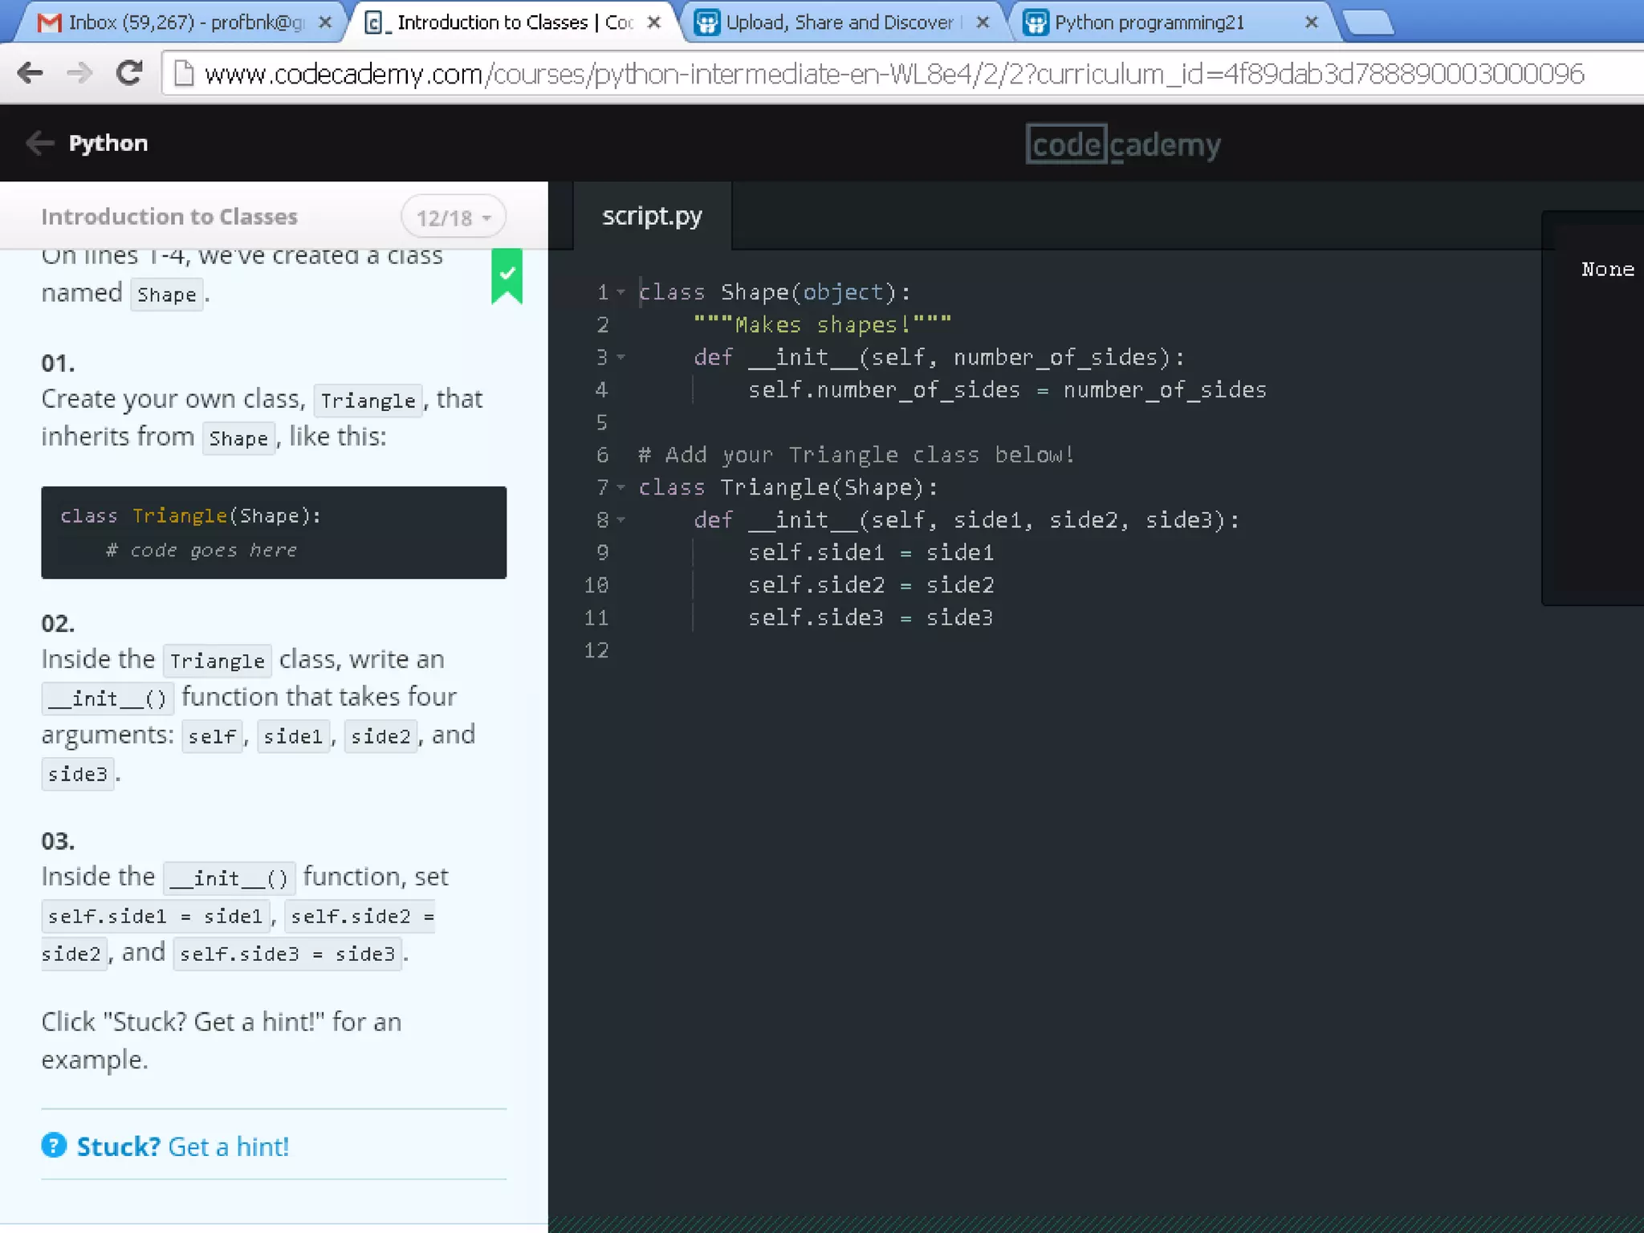
Task: Close the Python programming21 tab
Action: pos(1312,22)
